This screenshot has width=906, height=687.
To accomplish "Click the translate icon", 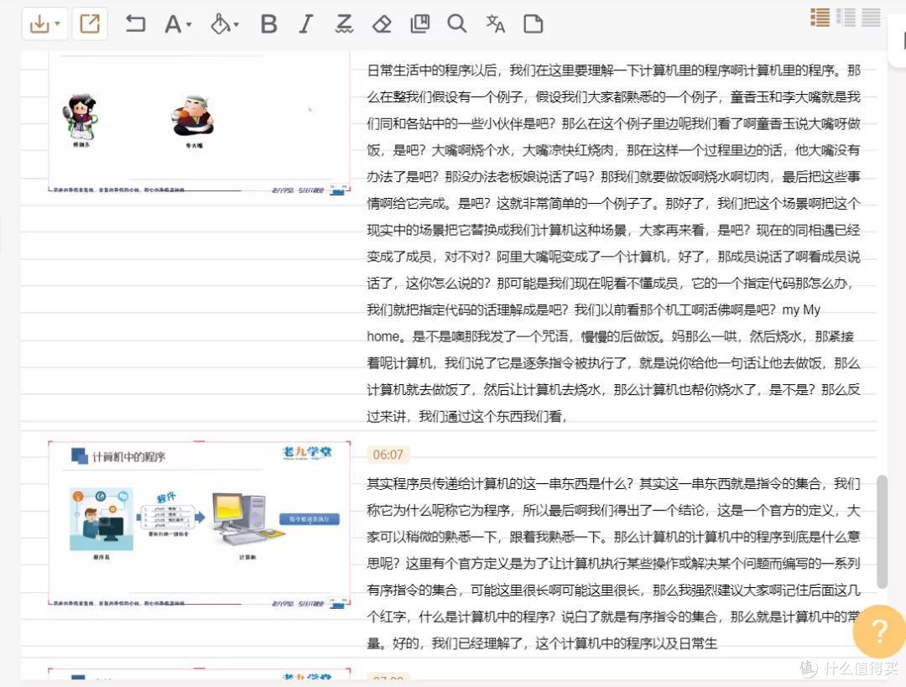I will [495, 24].
